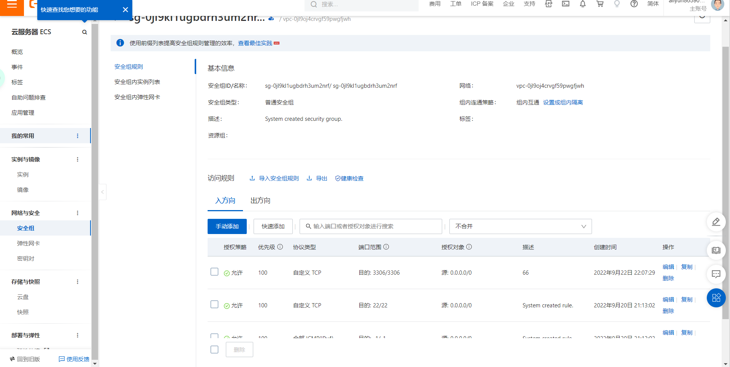Screen dimensions: 730x367
Task: Click the documentation floating icon
Action: [x=716, y=250]
